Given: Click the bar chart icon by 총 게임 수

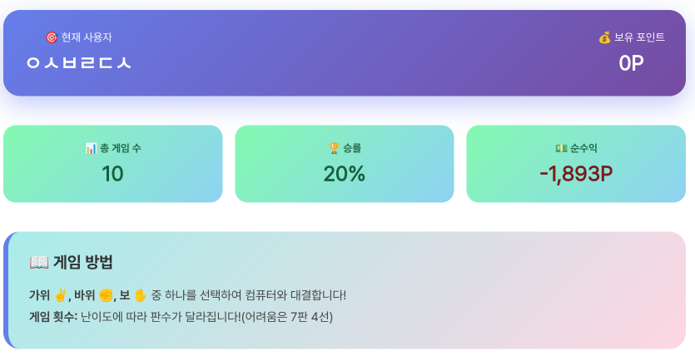Looking at the screenshot, I should 91,148.
